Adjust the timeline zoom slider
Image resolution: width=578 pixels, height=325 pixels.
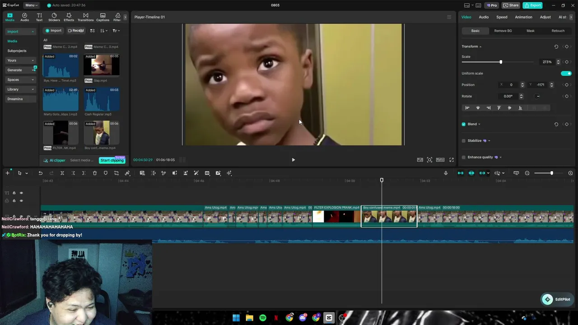549,173
